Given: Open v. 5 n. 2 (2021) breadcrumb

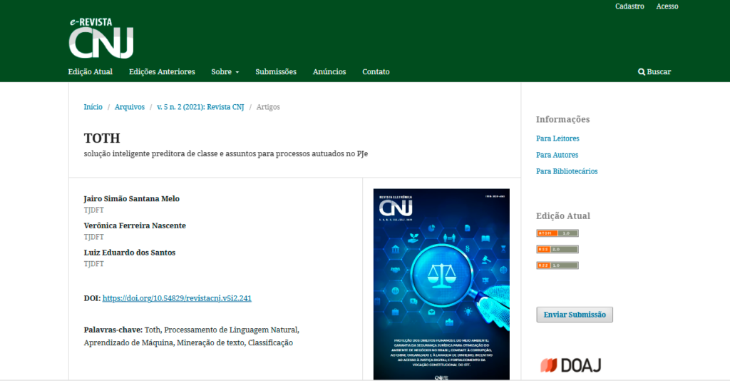Looking at the screenshot, I should click(x=200, y=107).
